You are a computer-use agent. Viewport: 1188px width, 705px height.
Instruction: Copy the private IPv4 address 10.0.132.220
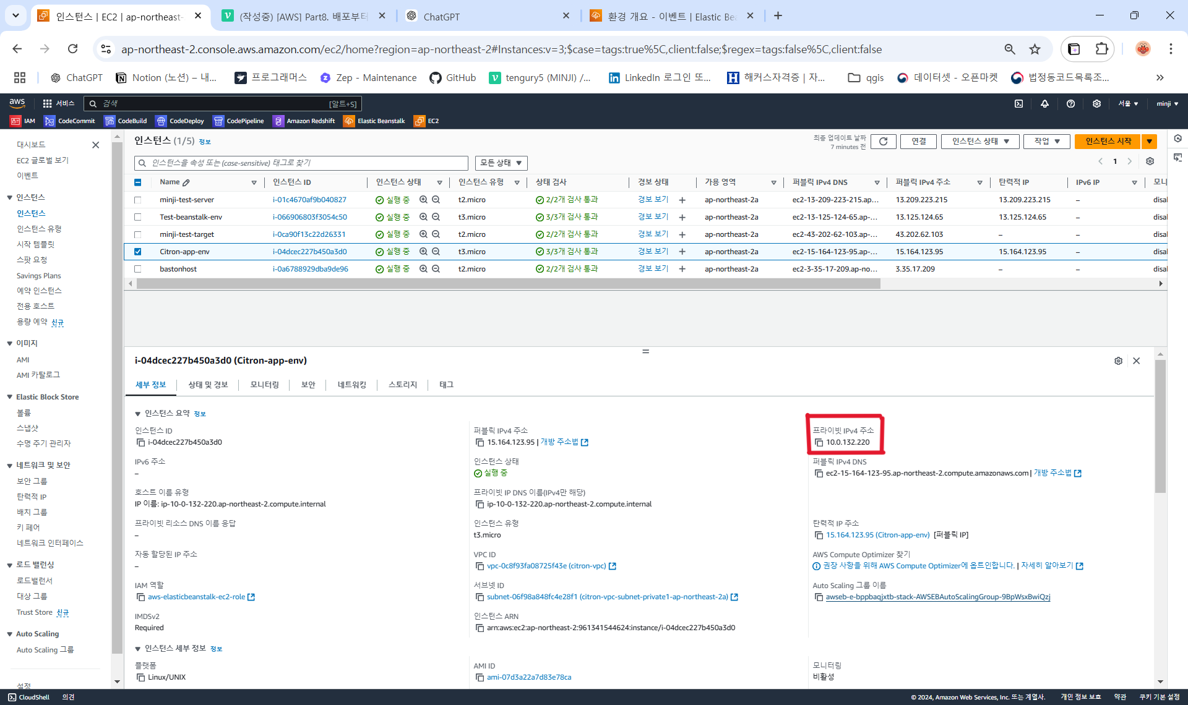[819, 443]
